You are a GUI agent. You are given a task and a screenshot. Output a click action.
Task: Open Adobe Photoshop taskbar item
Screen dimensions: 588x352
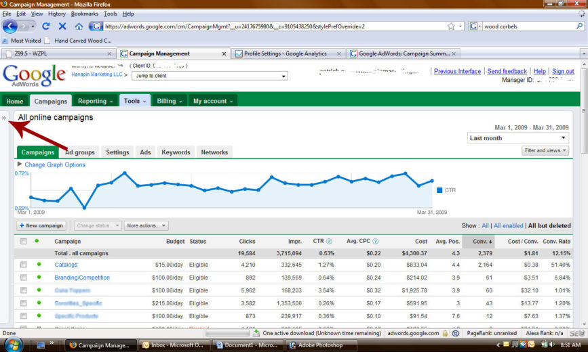(x=321, y=345)
